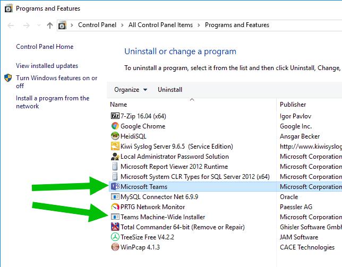Click the Windows features shield icon
Screen dimensions: 342x267
click(x=8, y=78)
